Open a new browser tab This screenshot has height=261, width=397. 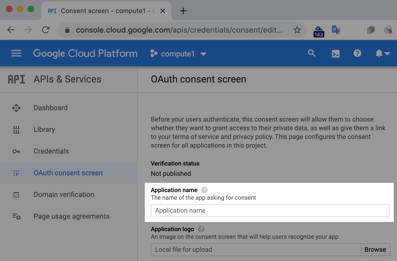[x=183, y=11]
